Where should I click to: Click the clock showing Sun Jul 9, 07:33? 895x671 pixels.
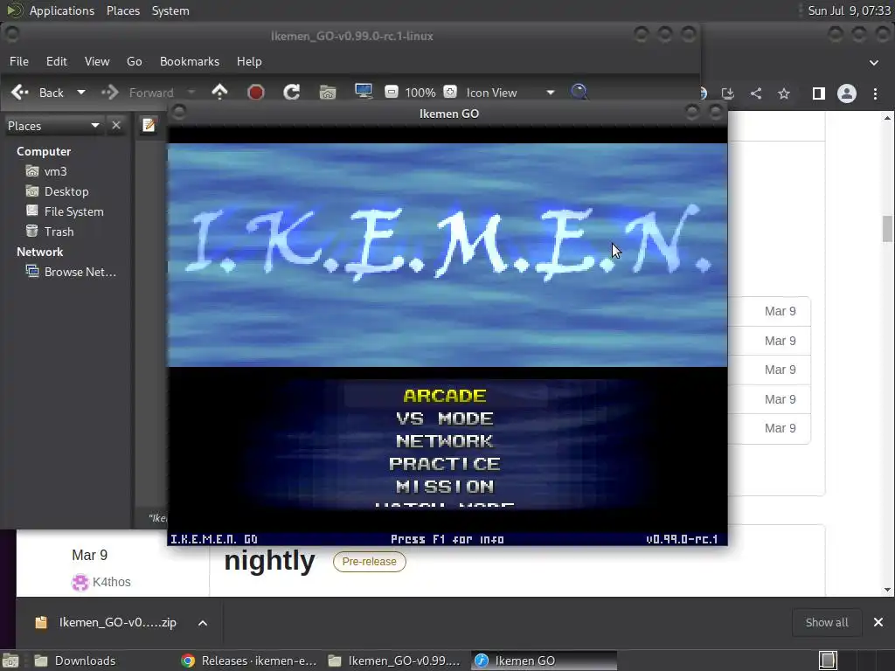[850, 10]
